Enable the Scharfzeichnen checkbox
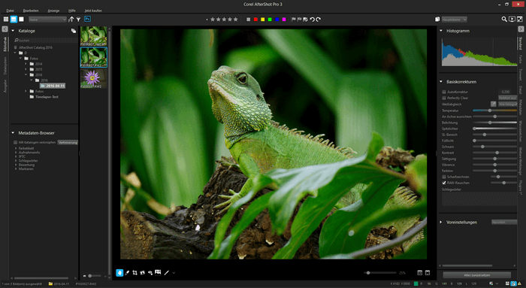Screen dimensions: 526x288 coord(444,177)
